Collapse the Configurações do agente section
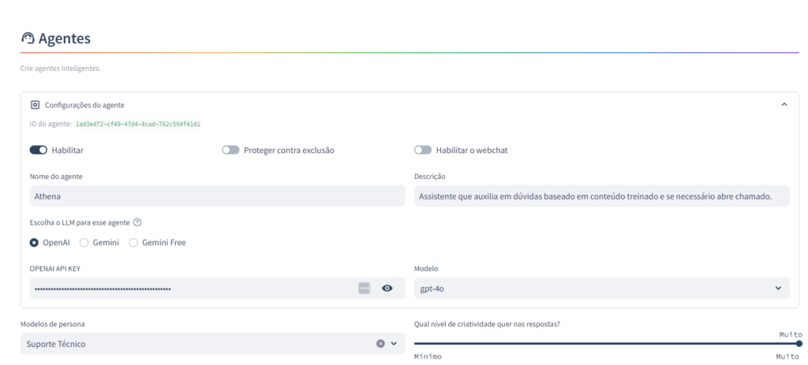 click(x=784, y=105)
